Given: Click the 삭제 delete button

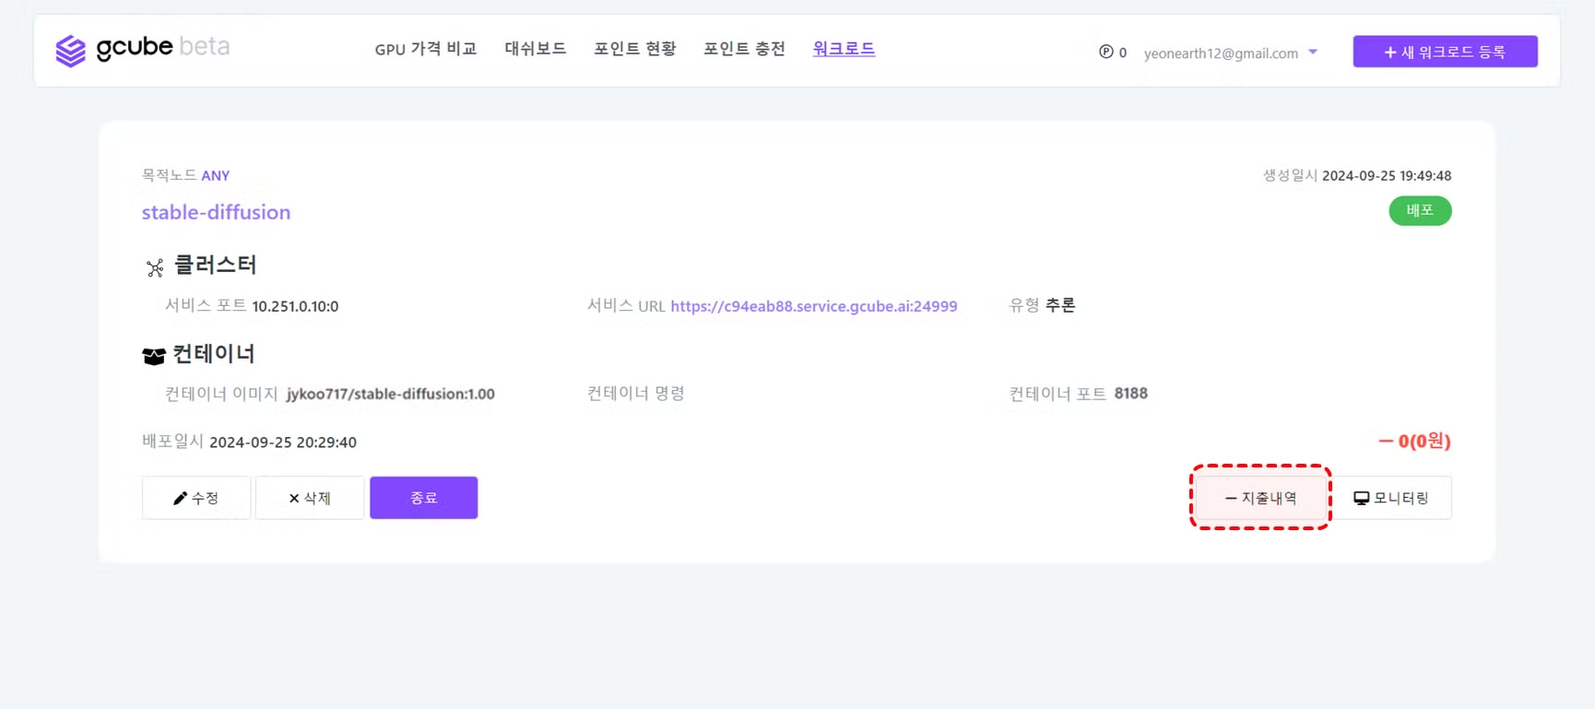Looking at the screenshot, I should pos(310,498).
